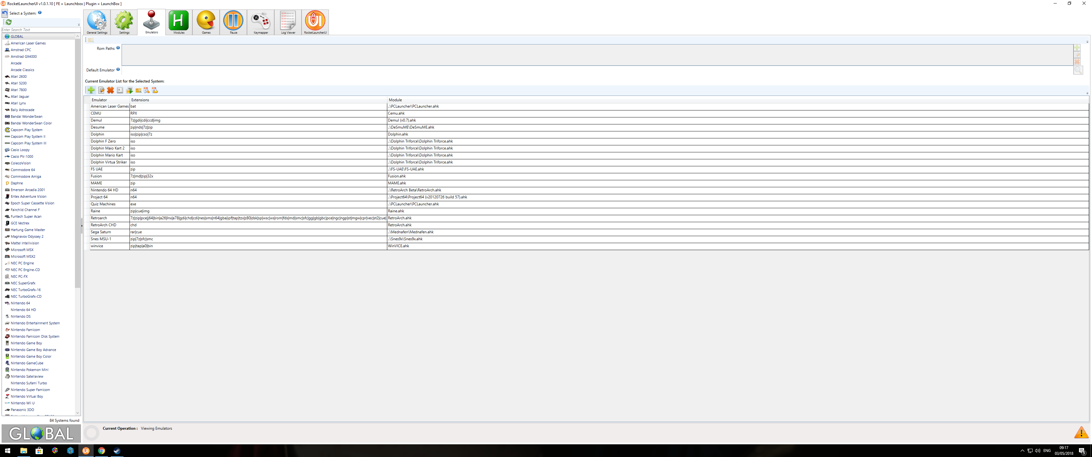This screenshot has width=1092, height=457.
Task: Click the orange X delete emulator icon
Action: click(111, 90)
